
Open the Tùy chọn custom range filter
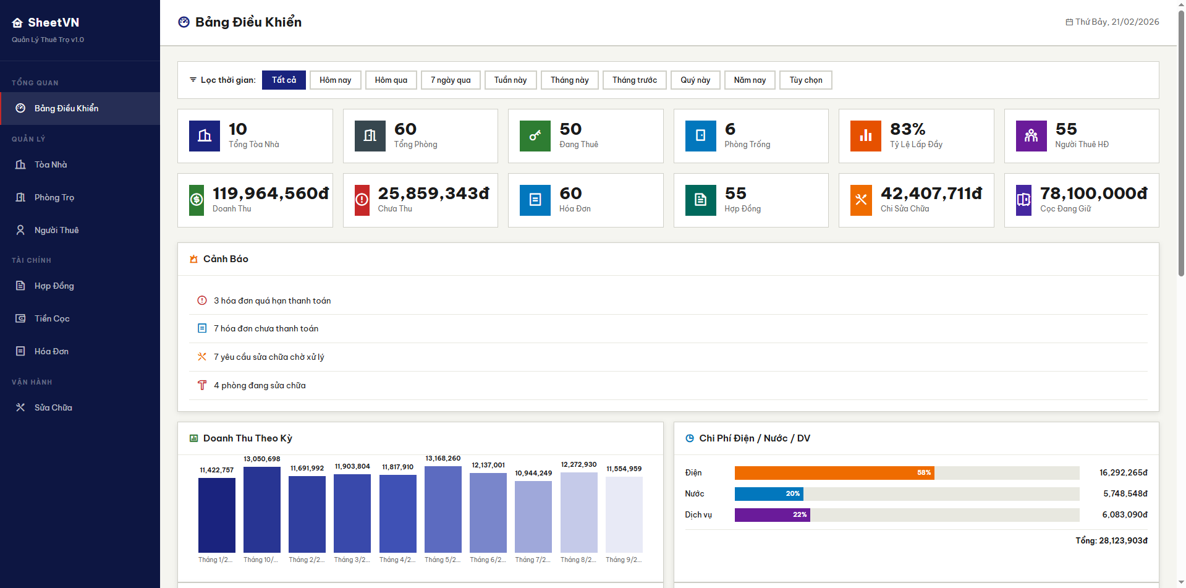pyautogui.click(x=805, y=80)
